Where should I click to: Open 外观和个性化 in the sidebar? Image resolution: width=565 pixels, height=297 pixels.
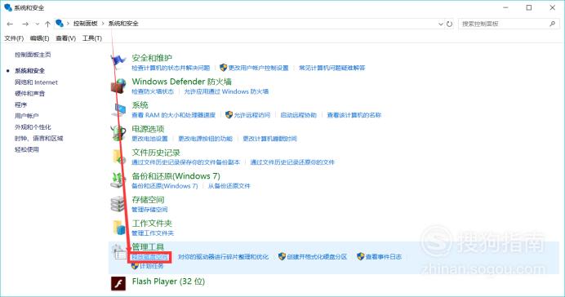[x=33, y=127]
